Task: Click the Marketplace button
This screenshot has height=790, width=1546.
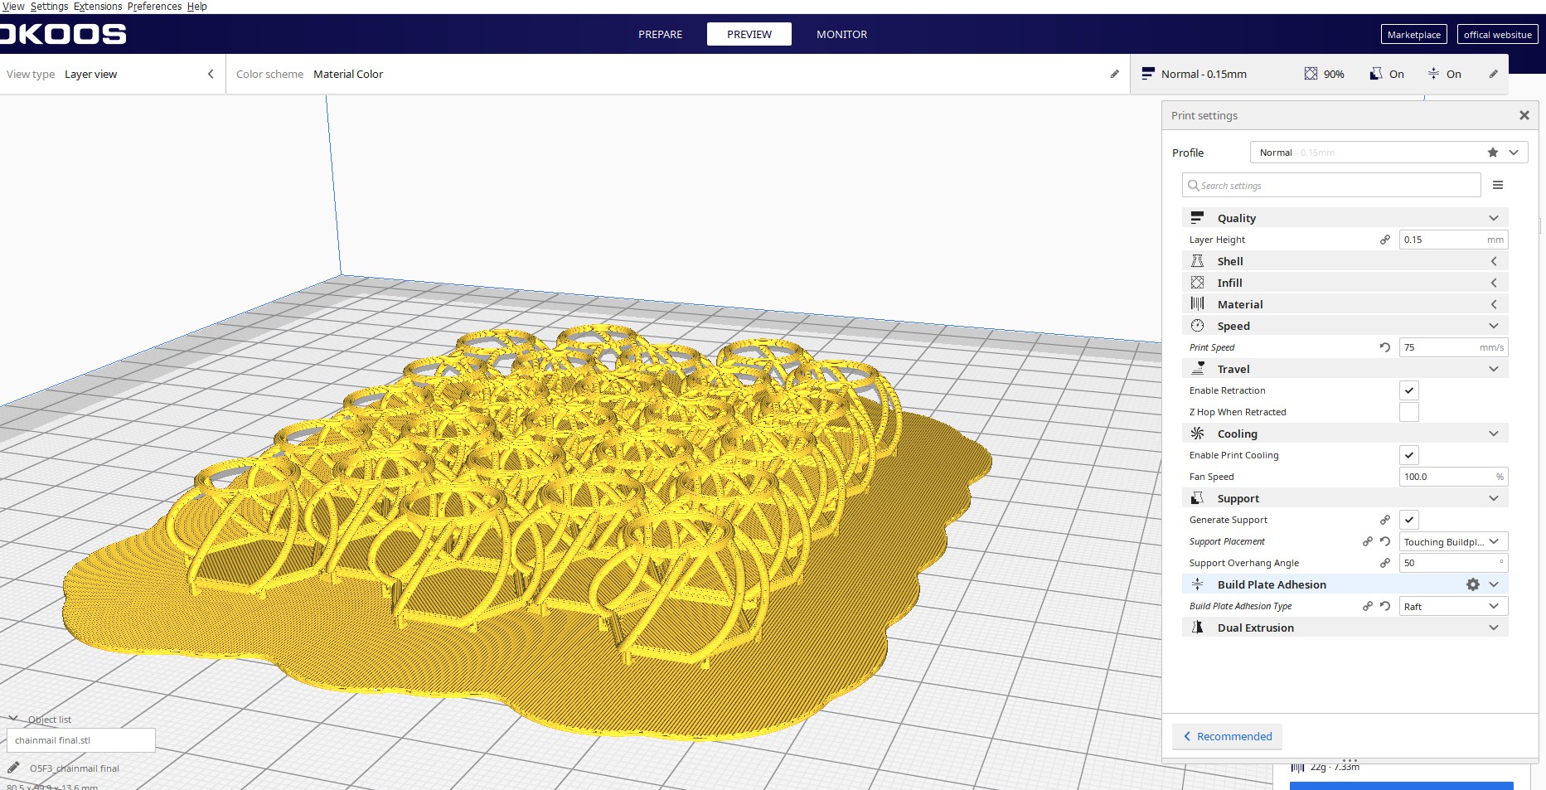Action: click(x=1413, y=35)
